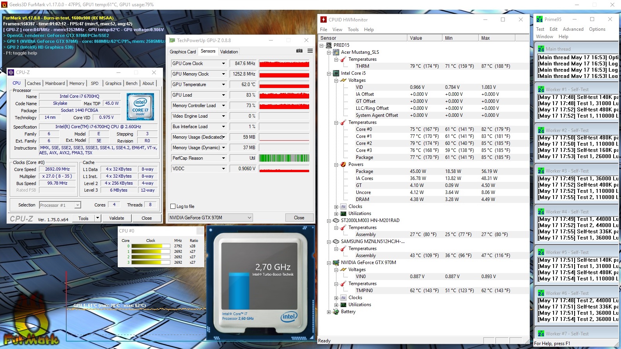Switch to Graphics Card tab in GPU-Z
This screenshot has height=349, width=621.
[183, 51]
